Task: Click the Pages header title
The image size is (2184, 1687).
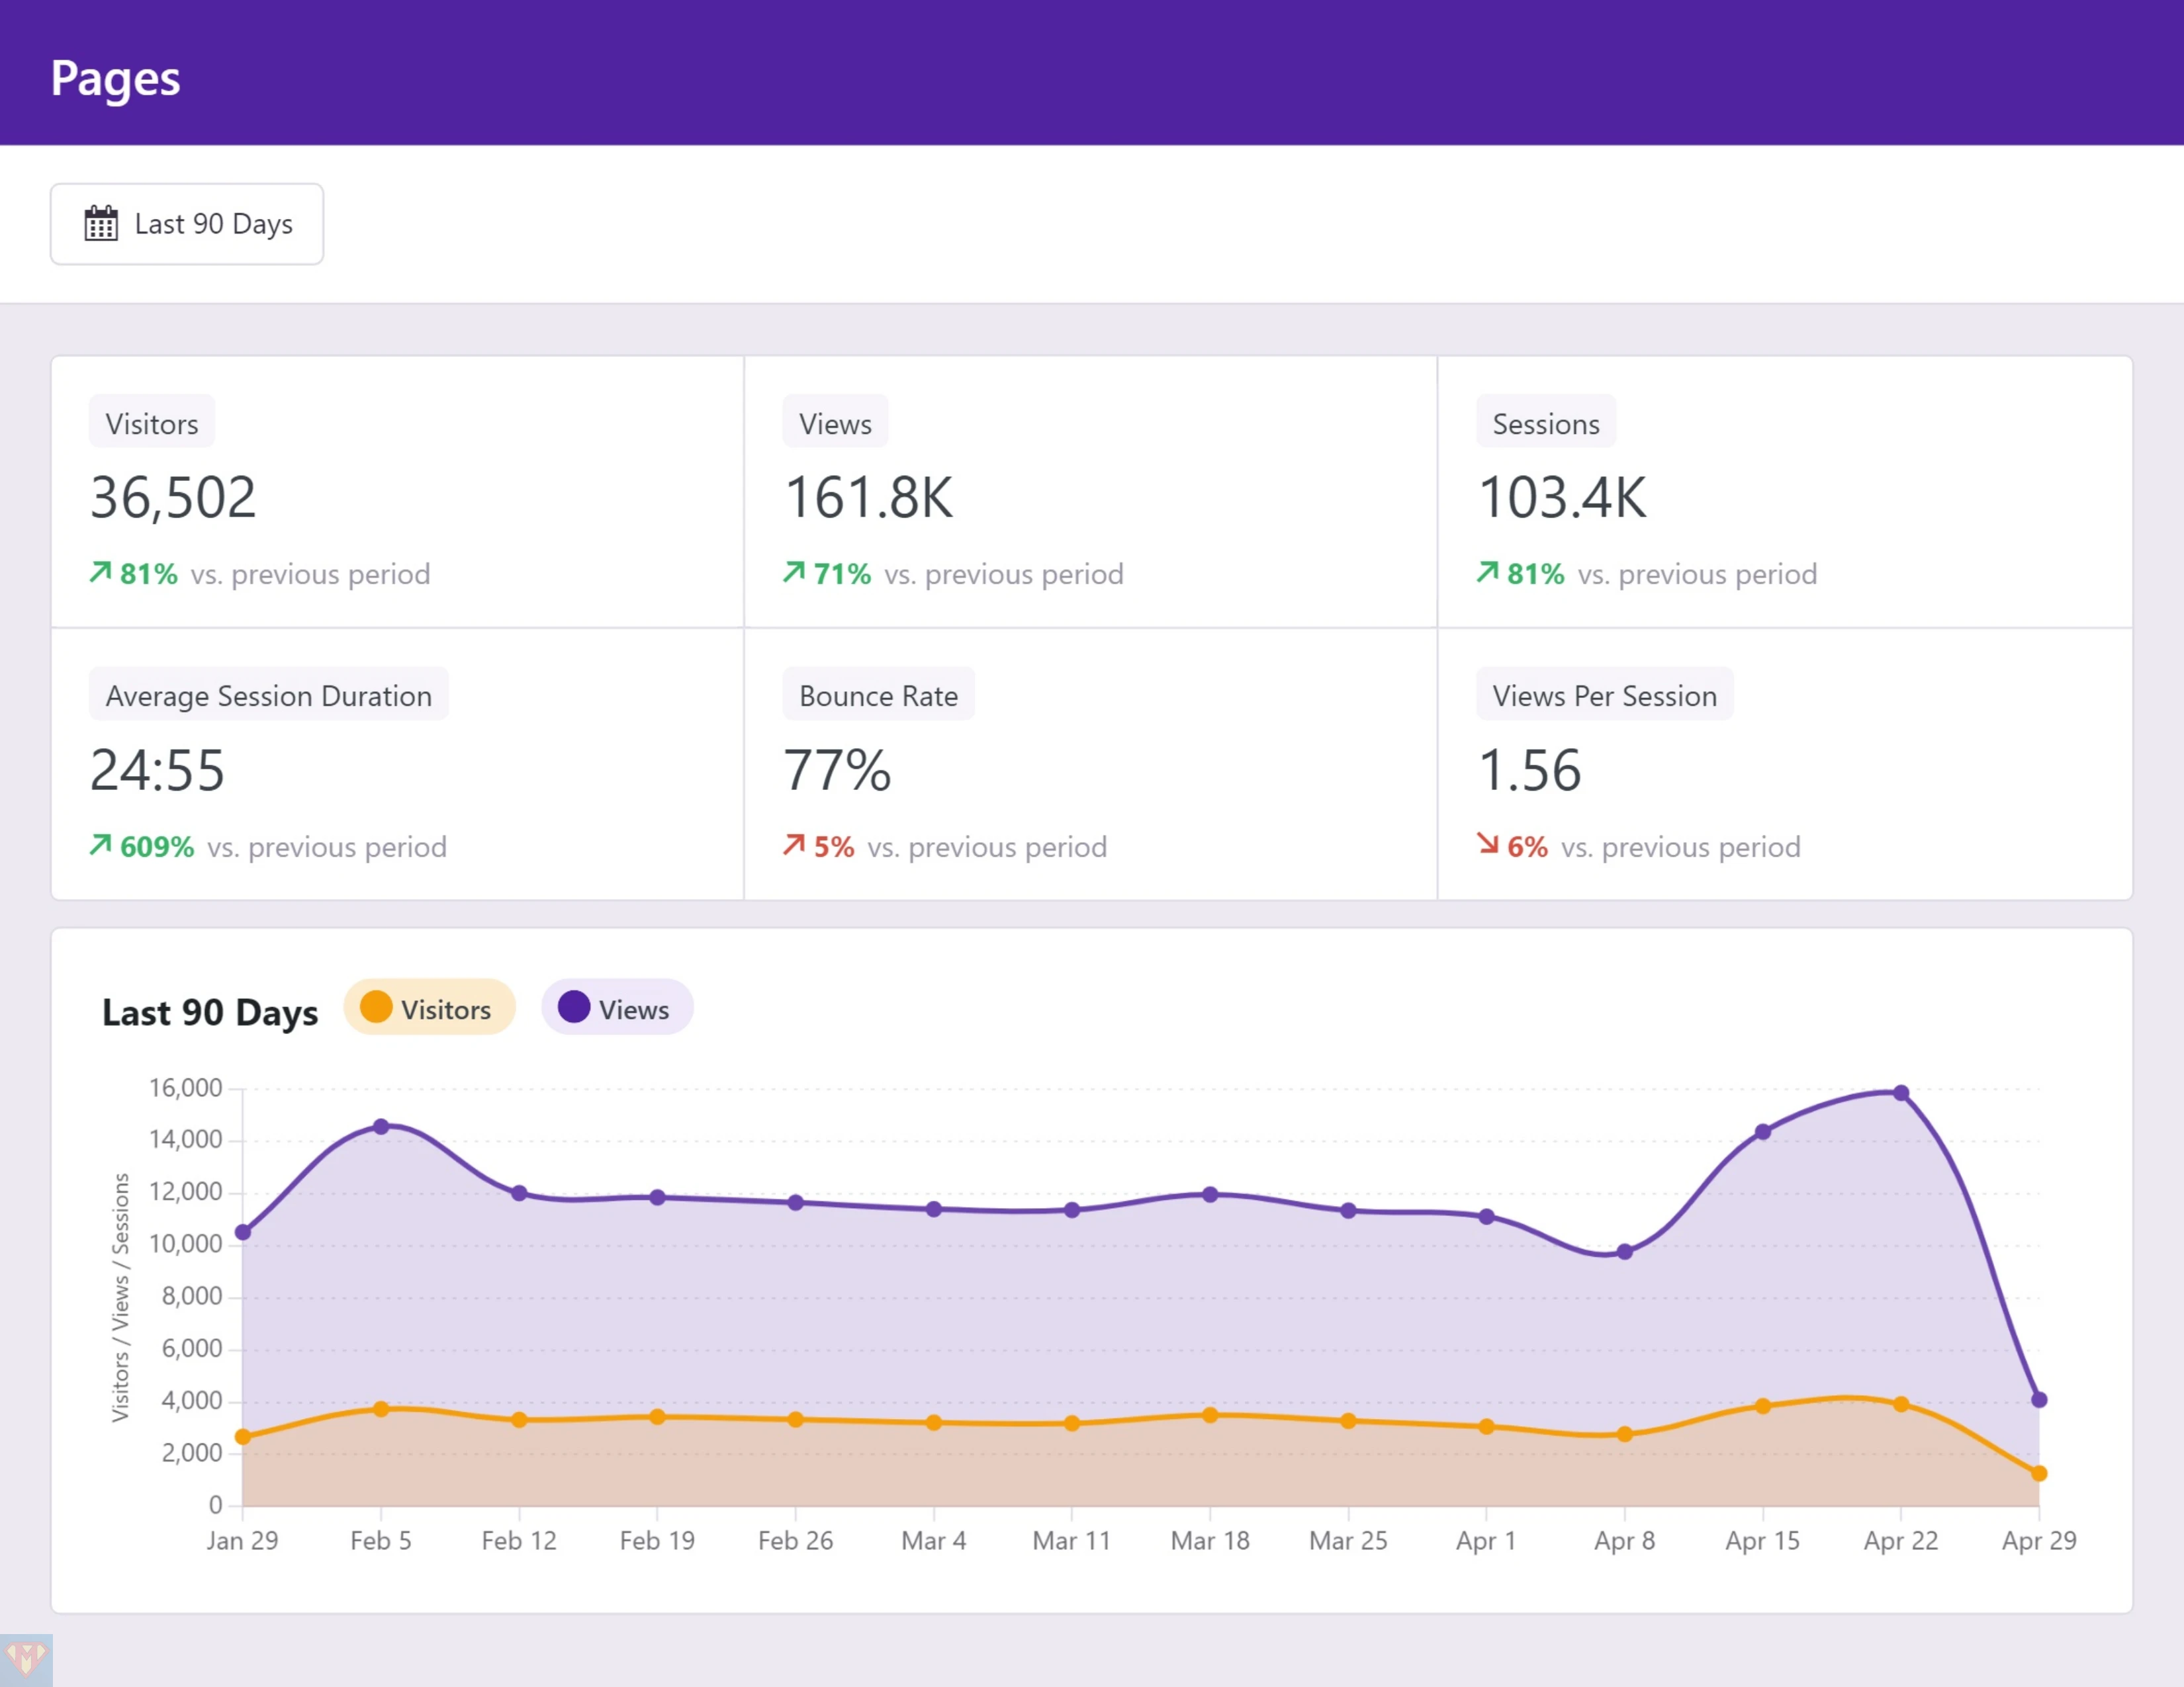Action: (116, 78)
